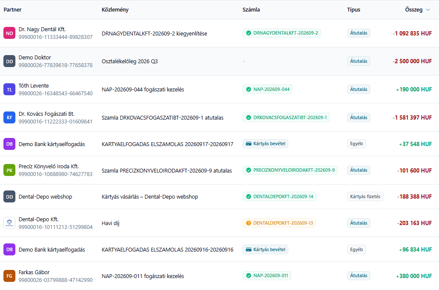Image resolution: width=439 pixels, height=290 pixels.
Task: Open matched invoice DRNAGYDENTALKFT-202609-2
Action: (x=282, y=33)
